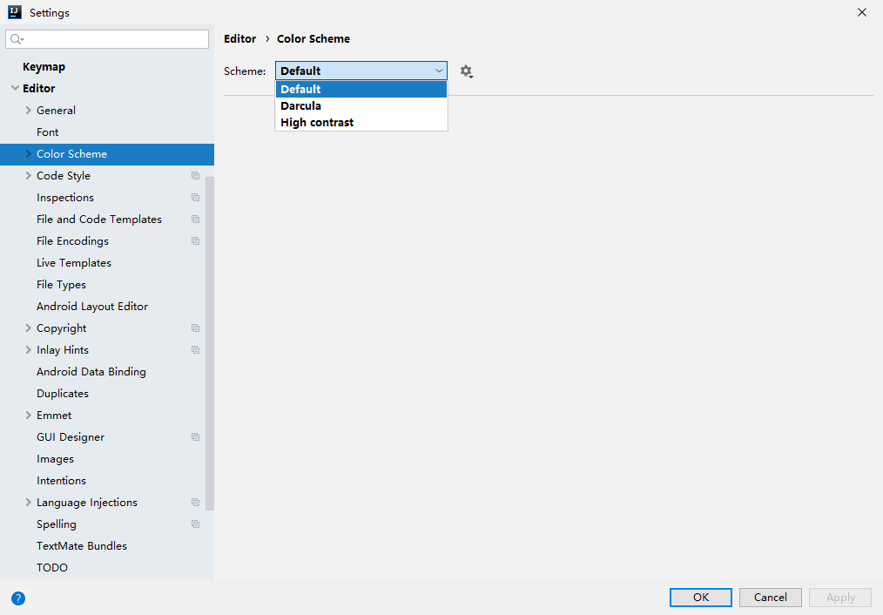This screenshot has height=615, width=883.
Task: Choose the High contrast scheme
Action: coord(361,122)
